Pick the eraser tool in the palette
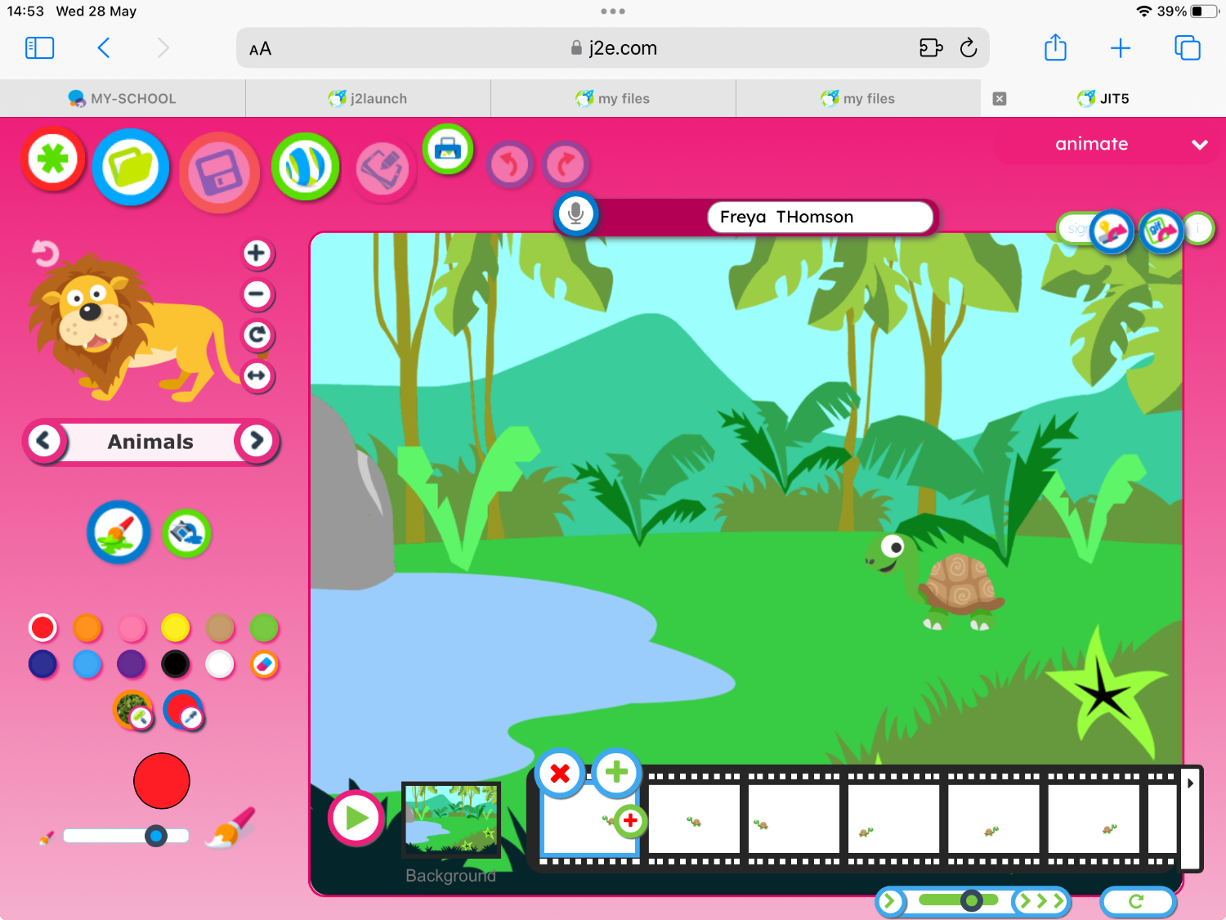Viewport: 1226px width, 920px height. [x=264, y=664]
